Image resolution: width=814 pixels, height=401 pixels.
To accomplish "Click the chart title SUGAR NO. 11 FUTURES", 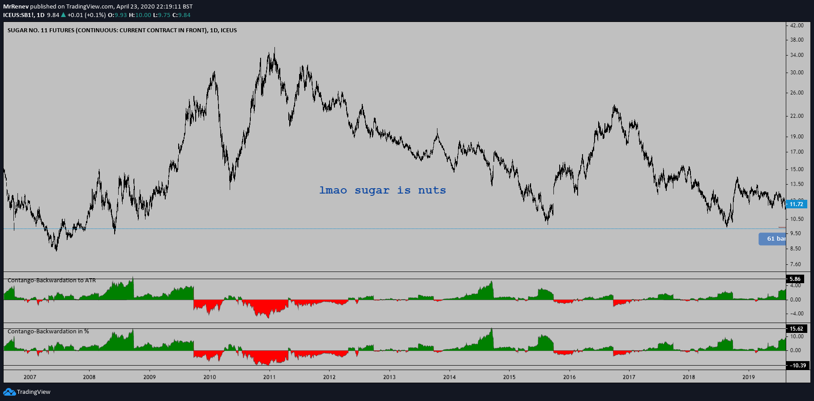I will tap(122, 30).
